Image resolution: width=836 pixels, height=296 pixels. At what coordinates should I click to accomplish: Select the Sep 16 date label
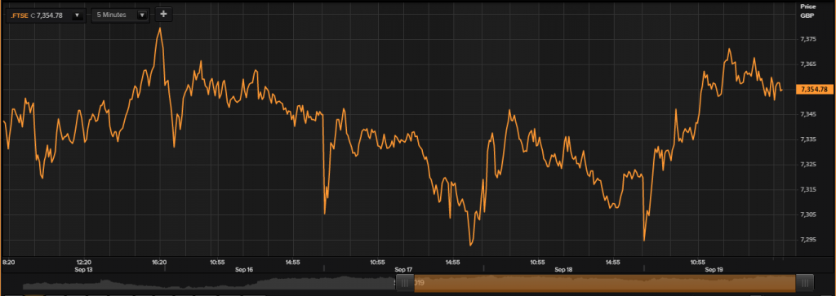pos(243,270)
